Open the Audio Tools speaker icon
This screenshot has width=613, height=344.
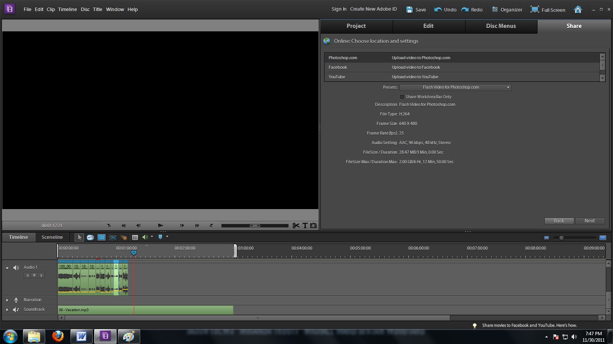tap(145, 237)
